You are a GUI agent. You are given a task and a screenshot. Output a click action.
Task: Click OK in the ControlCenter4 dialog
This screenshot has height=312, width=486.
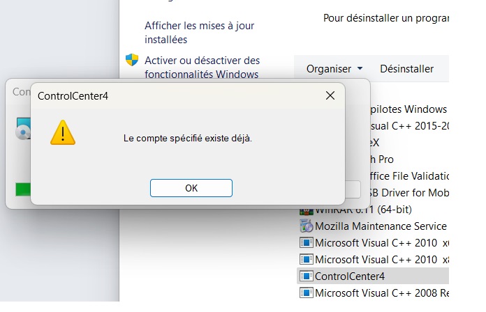tap(191, 188)
